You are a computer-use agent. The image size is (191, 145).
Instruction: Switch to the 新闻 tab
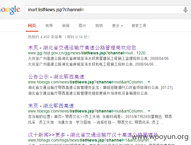point(66,26)
